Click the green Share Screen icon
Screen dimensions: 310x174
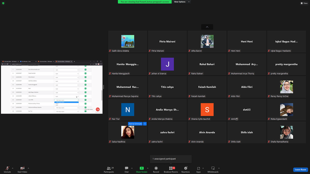(142, 168)
